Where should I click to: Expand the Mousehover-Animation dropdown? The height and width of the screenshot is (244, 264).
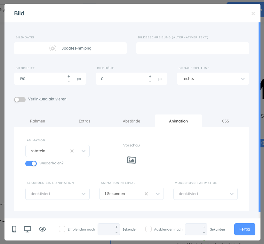[205, 194]
